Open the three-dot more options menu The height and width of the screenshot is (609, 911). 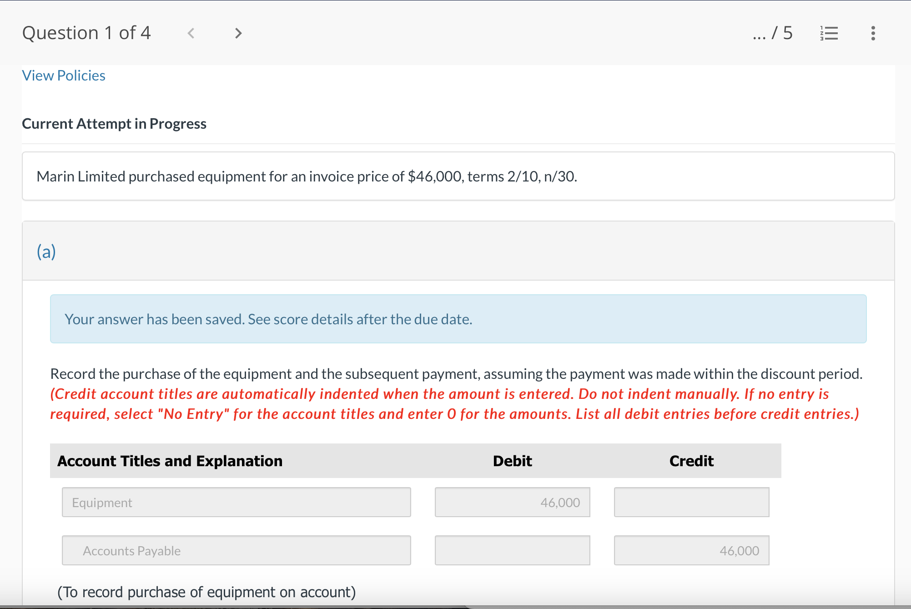pos(873,33)
